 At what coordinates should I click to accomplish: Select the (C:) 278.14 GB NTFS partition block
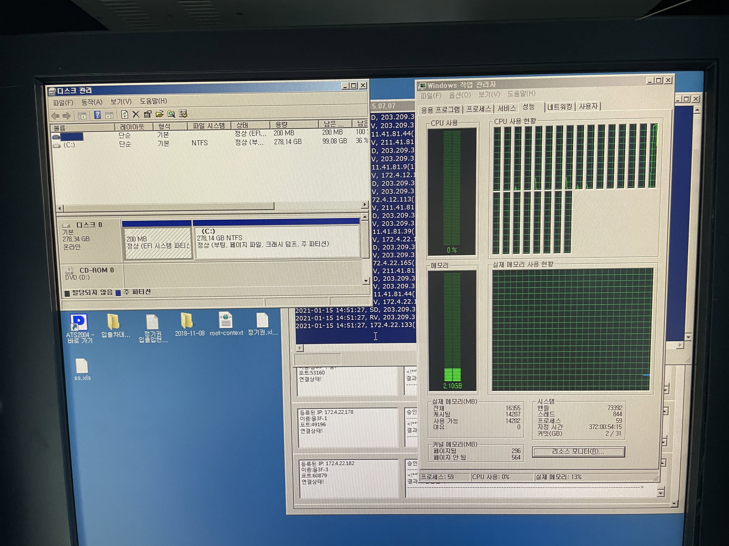[276, 243]
